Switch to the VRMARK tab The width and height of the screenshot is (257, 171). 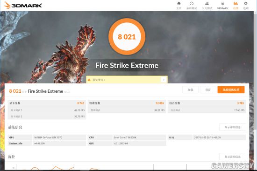click(x=222, y=6)
